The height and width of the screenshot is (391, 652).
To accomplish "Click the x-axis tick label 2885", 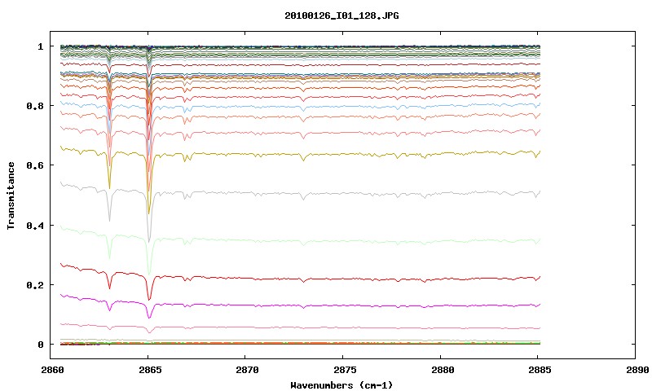I will click(x=540, y=370).
